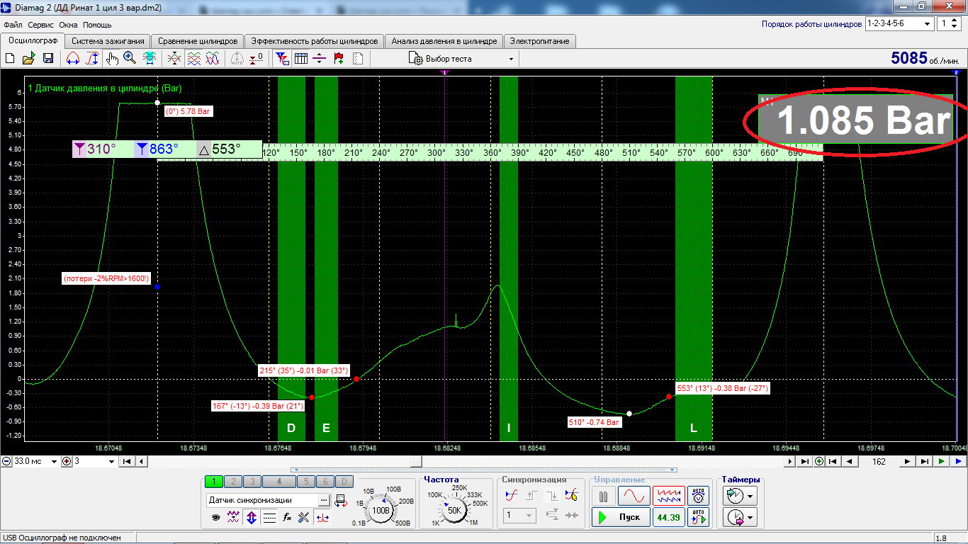This screenshot has height=544, width=968.
Task: Show the table grid view icon
Action: coord(300,59)
